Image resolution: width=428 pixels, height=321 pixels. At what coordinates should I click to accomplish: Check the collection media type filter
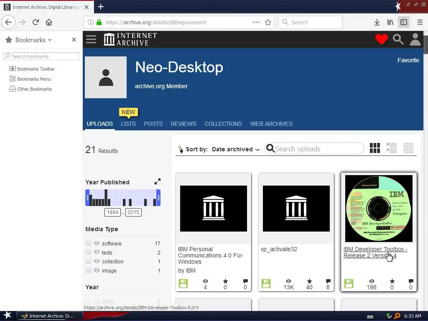(x=88, y=261)
